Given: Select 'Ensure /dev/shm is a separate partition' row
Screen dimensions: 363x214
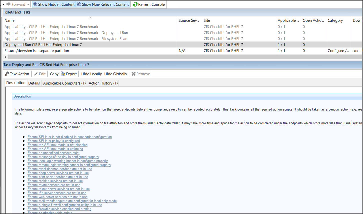Looking at the screenshot, I should pyautogui.click(x=182, y=51).
